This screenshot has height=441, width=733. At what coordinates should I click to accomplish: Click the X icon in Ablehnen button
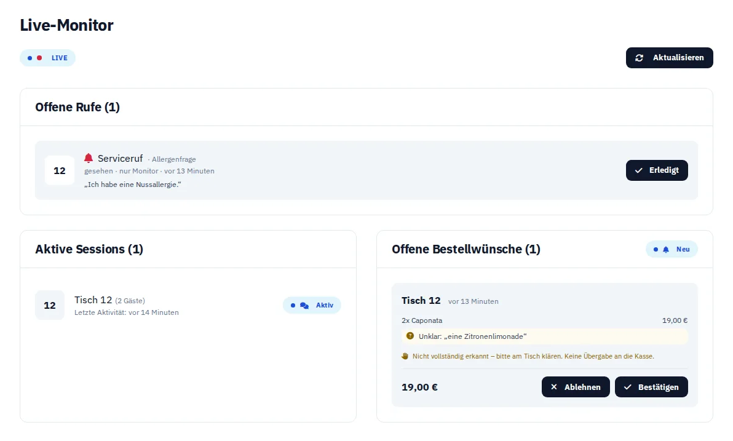[x=554, y=387]
